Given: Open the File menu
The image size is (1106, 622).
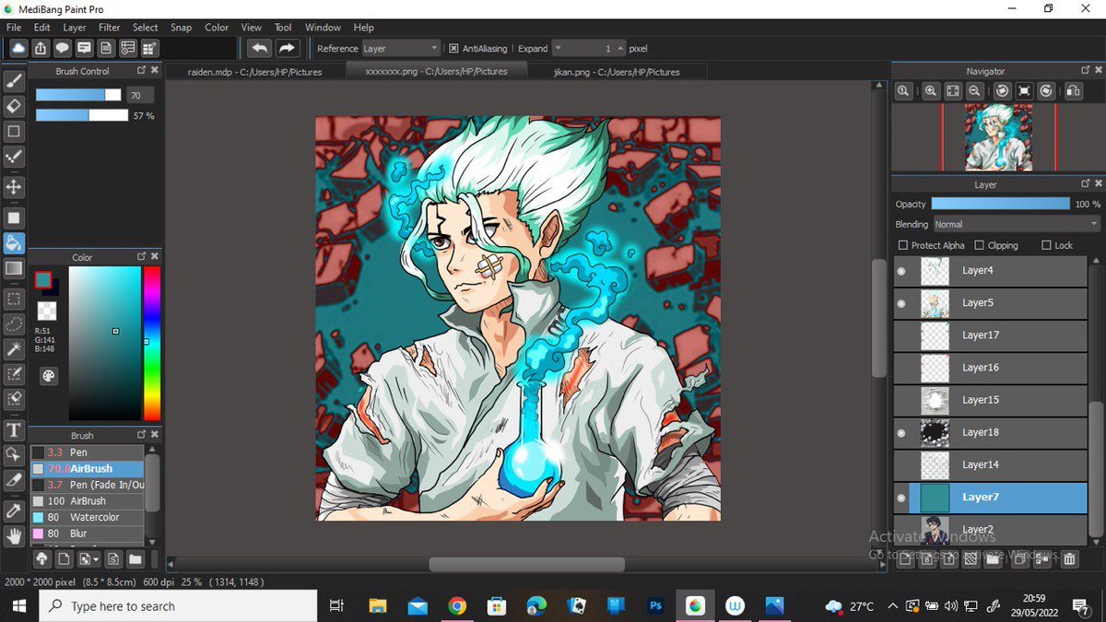Looking at the screenshot, I should point(14,28).
